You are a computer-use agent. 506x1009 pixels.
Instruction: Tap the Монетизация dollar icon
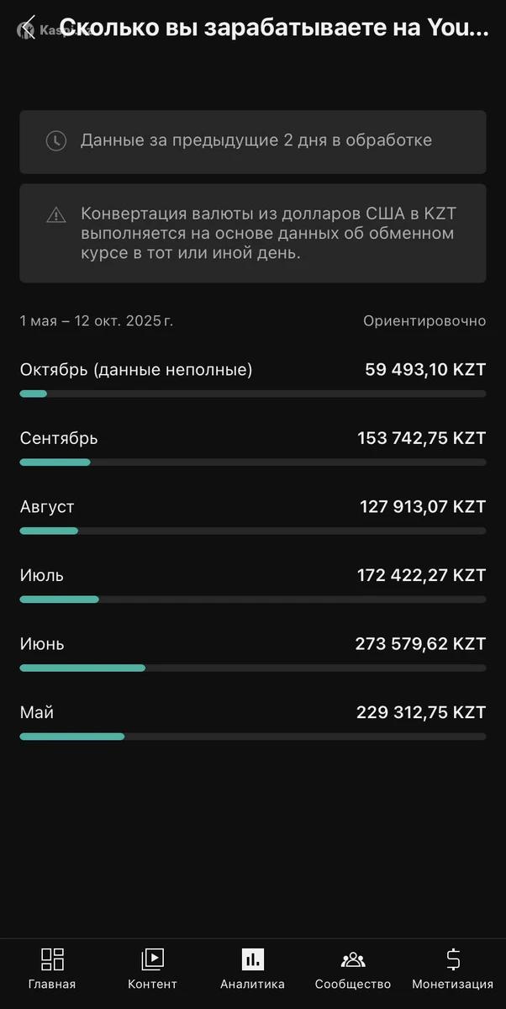click(452, 959)
